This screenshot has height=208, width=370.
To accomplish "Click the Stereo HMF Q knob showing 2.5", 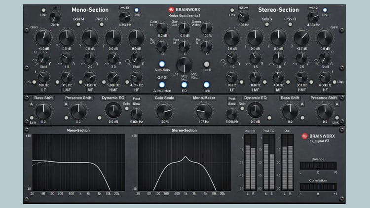I will pos(301,58).
